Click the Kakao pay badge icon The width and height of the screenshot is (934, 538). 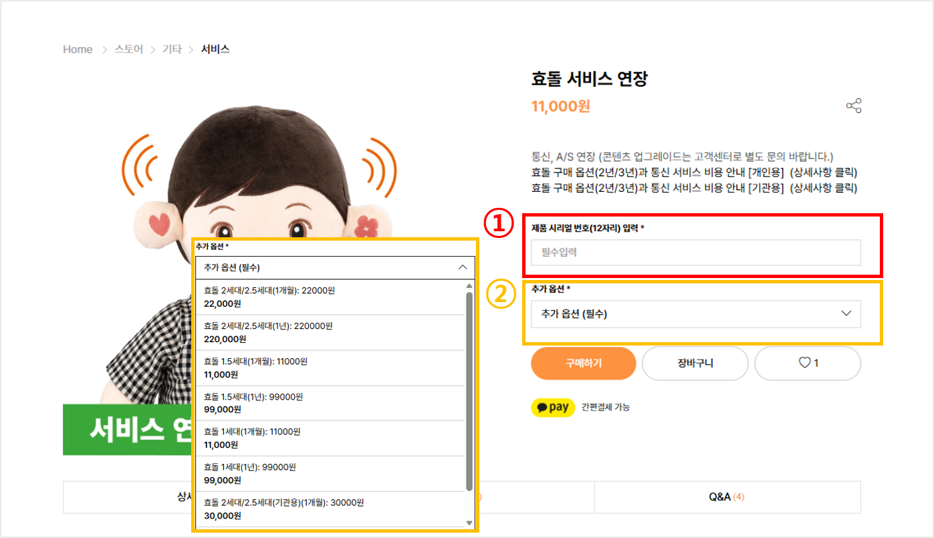[x=553, y=407]
